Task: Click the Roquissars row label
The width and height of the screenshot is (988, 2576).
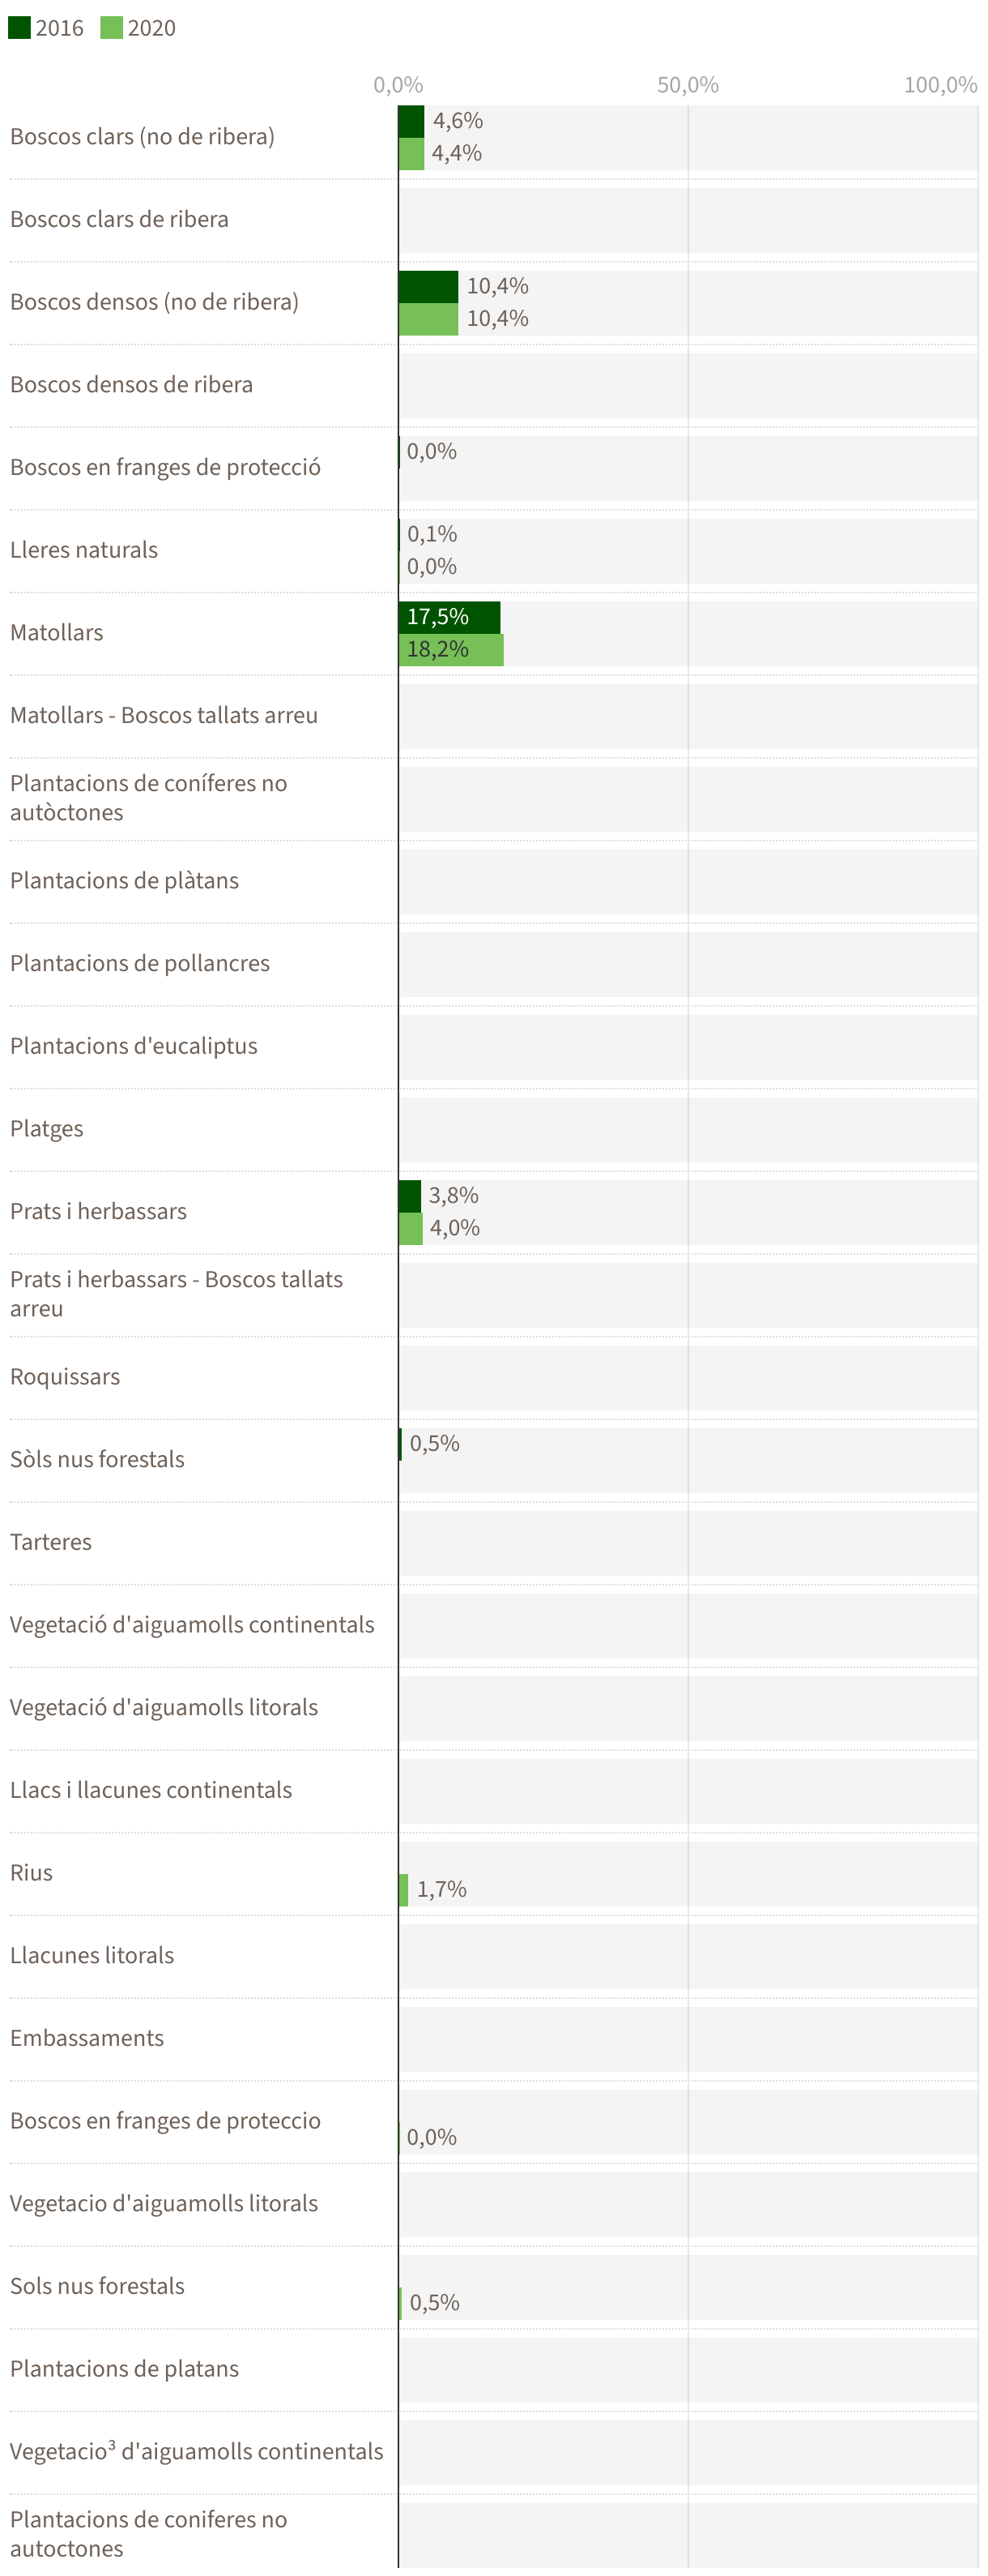Action: point(65,1377)
